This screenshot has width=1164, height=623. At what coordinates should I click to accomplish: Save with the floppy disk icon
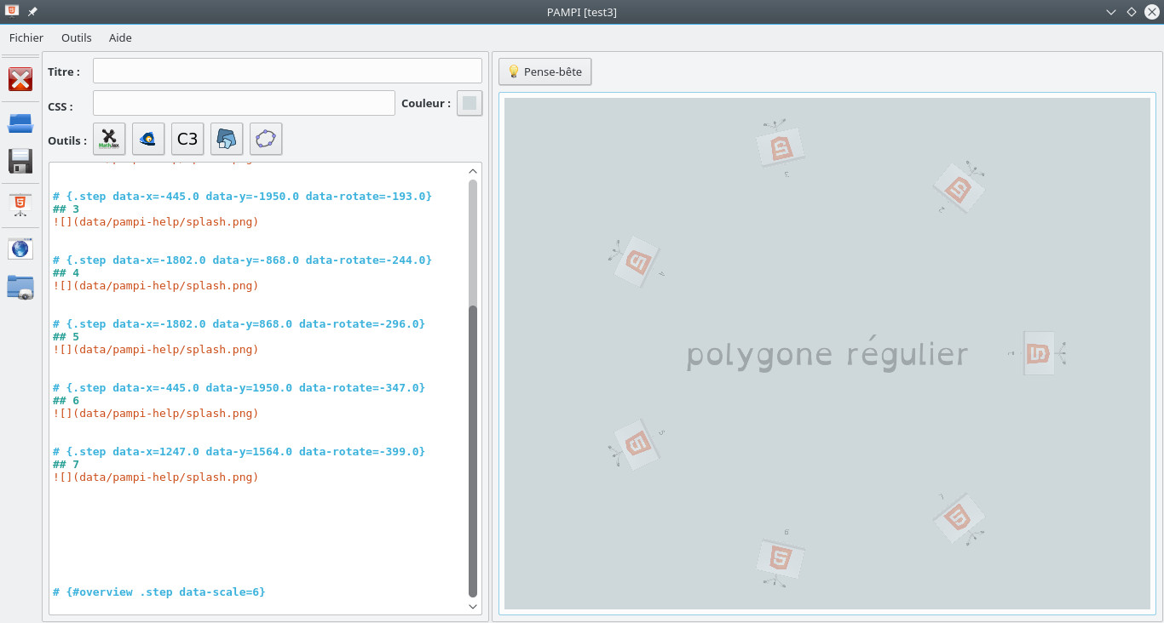pyautogui.click(x=20, y=162)
